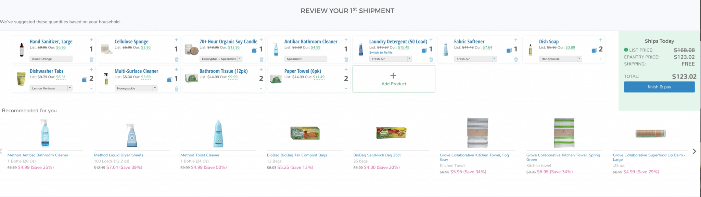Click the green plus in Add Product box

tap(393, 76)
